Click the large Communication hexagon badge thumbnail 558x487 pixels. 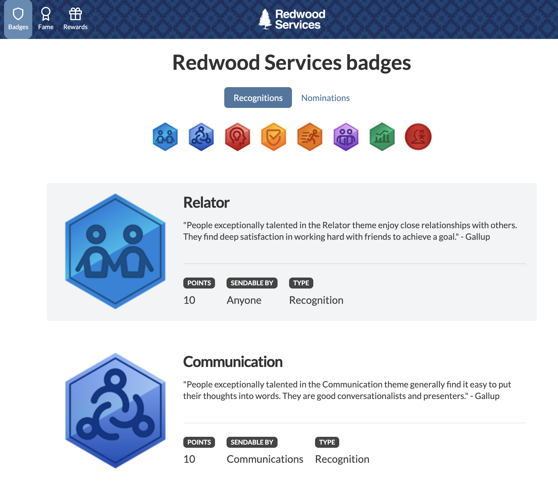116,409
